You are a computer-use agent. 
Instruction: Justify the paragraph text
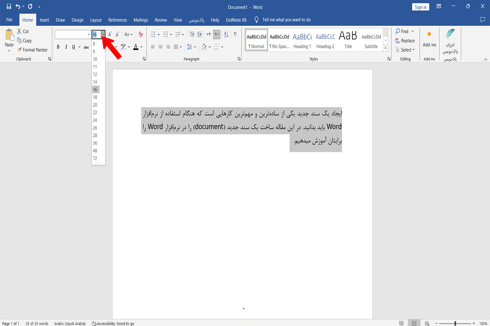(176, 47)
